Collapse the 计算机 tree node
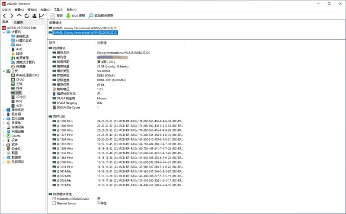 coord(3,32)
